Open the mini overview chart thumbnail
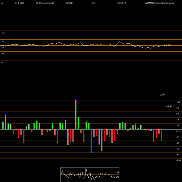The image size is (182, 182). (90, 174)
